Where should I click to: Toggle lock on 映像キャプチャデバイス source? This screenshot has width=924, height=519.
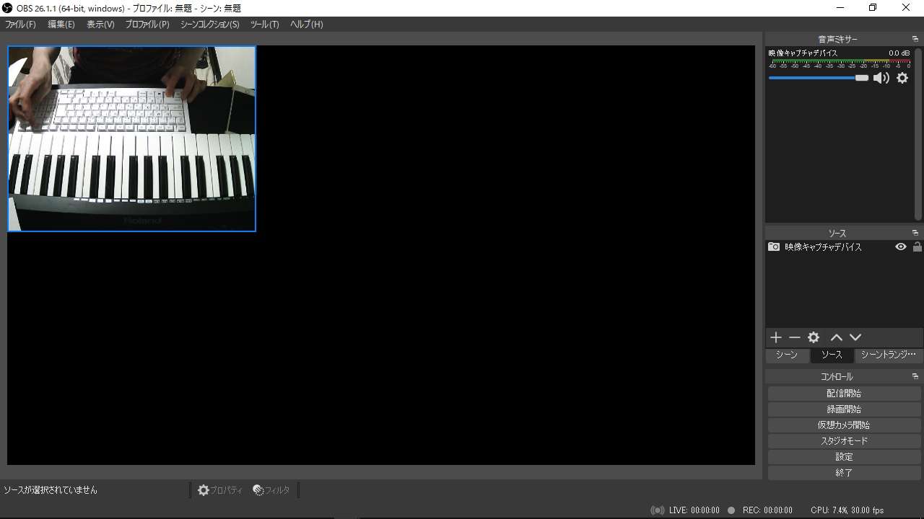pos(917,247)
